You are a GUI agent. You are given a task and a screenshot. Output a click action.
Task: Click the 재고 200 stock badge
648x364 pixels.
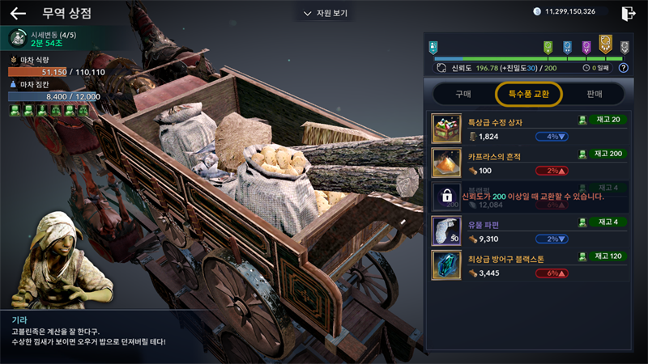pyautogui.click(x=608, y=154)
